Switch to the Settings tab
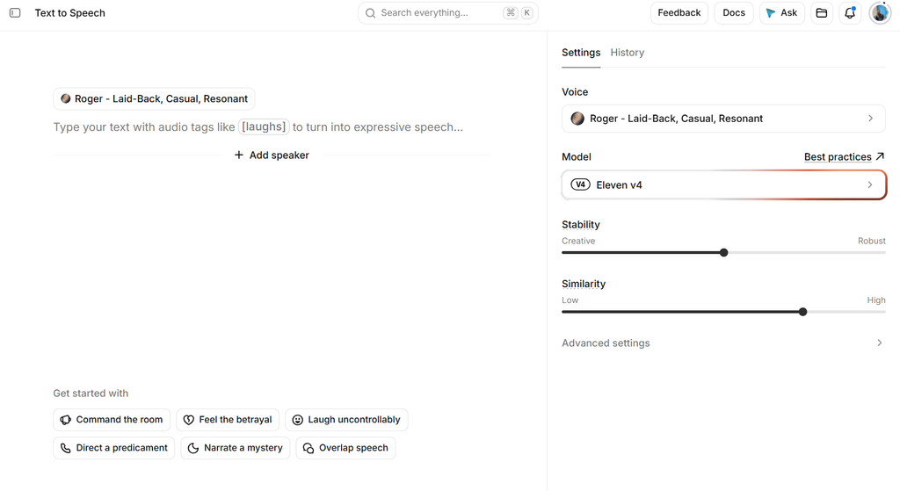 click(581, 53)
